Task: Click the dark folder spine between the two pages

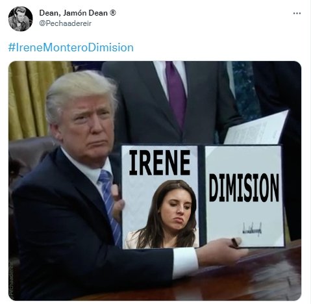Action: pos(202,195)
